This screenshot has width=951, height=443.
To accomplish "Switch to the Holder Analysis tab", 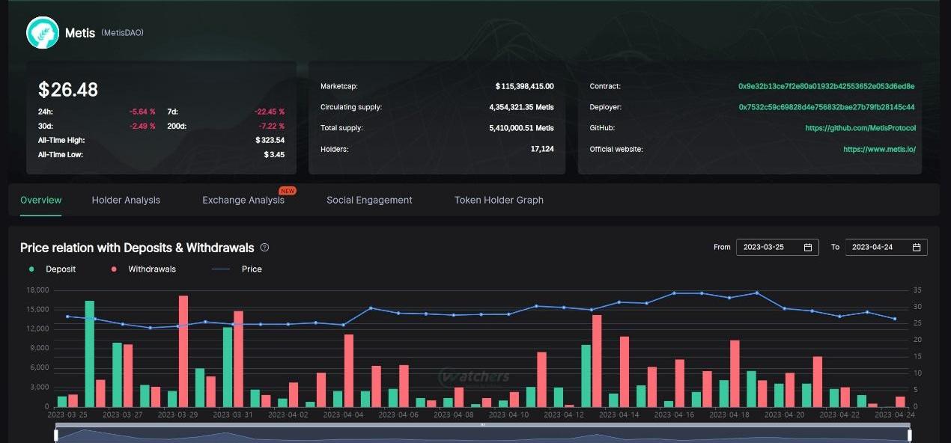I will (x=126, y=200).
